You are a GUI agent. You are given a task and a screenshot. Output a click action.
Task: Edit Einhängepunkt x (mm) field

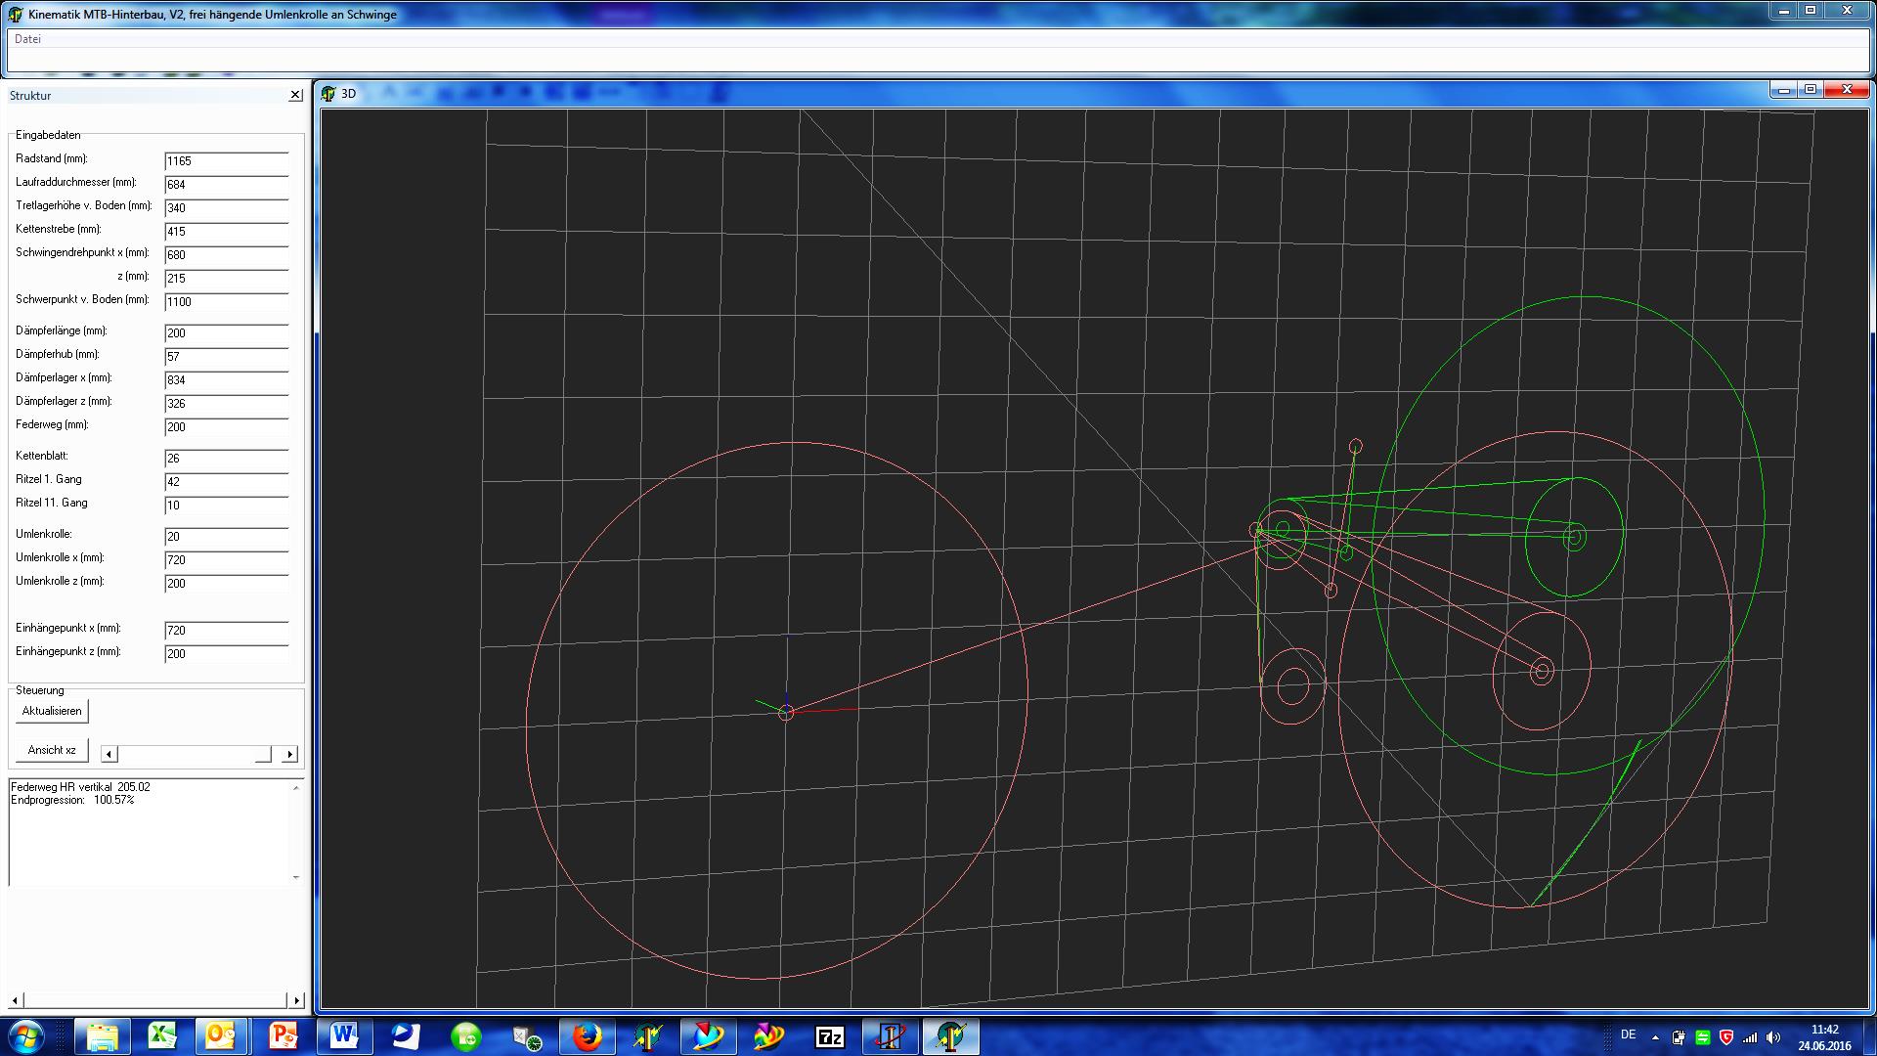click(x=227, y=631)
